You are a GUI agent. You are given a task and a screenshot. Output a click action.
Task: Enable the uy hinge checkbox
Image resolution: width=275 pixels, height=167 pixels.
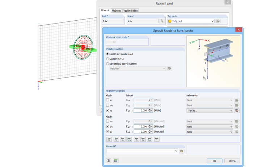click(x=107, y=105)
